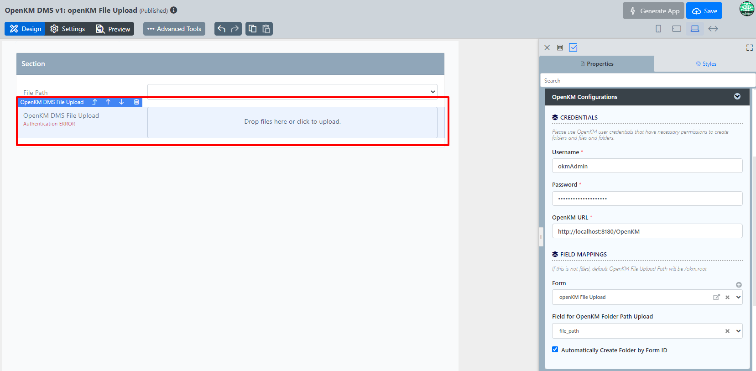Collapse the OpenKM Configurations section
The image size is (756, 371).
coord(737,96)
